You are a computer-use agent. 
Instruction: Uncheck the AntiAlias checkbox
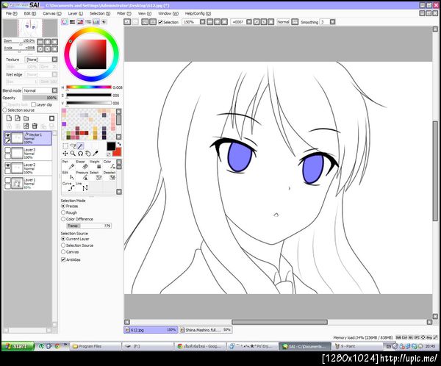pyautogui.click(x=63, y=259)
